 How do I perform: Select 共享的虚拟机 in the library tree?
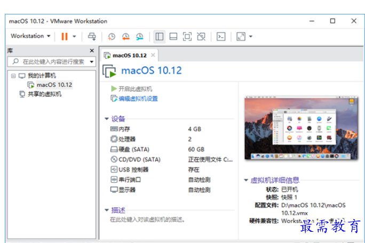click(x=44, y=94)
